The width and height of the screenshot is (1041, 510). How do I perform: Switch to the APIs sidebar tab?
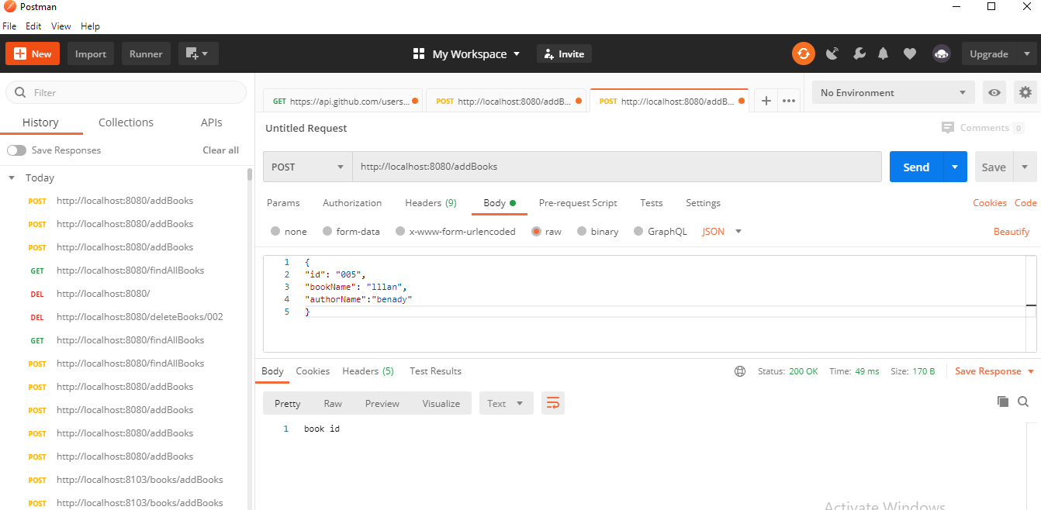pyautogui.click(x=211, y=122)
